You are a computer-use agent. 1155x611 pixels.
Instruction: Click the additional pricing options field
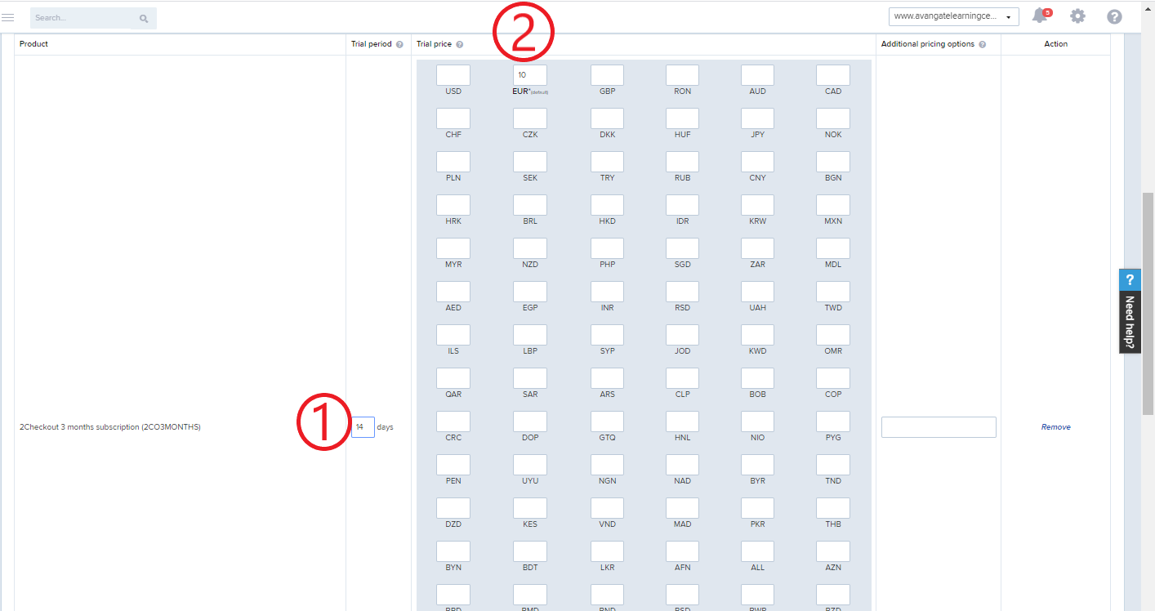(x=939, y=427)
